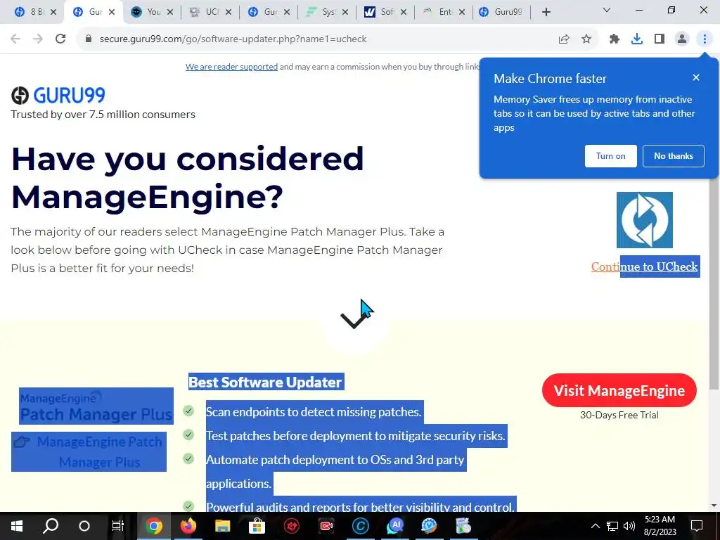The height and width of the screenshot is (540, 720).
Task: Open the blue C app on taskbar
Action: 360,526
